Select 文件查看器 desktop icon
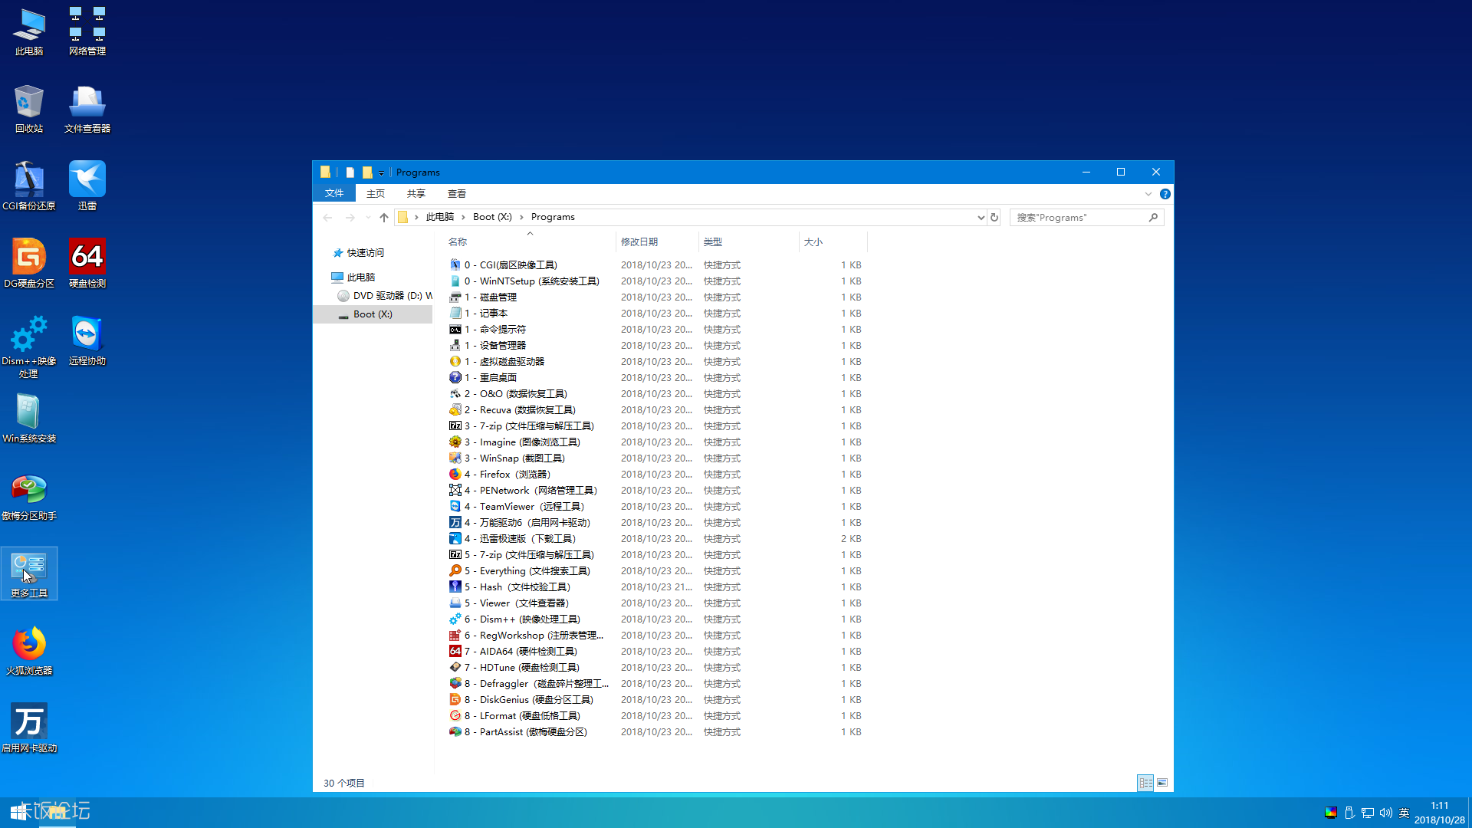 (x=87, y=109)
